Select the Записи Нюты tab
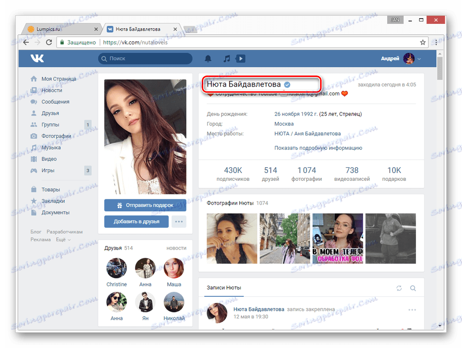This screenshot has height=348, width=462. point(224,288)
